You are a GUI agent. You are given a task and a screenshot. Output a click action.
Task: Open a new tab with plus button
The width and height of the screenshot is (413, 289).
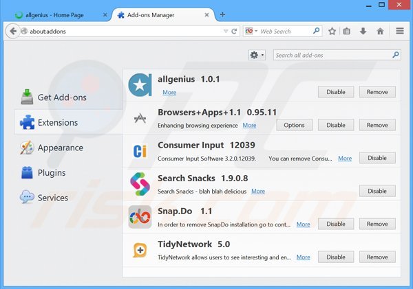pyautogui.click(x=222, y=14)
